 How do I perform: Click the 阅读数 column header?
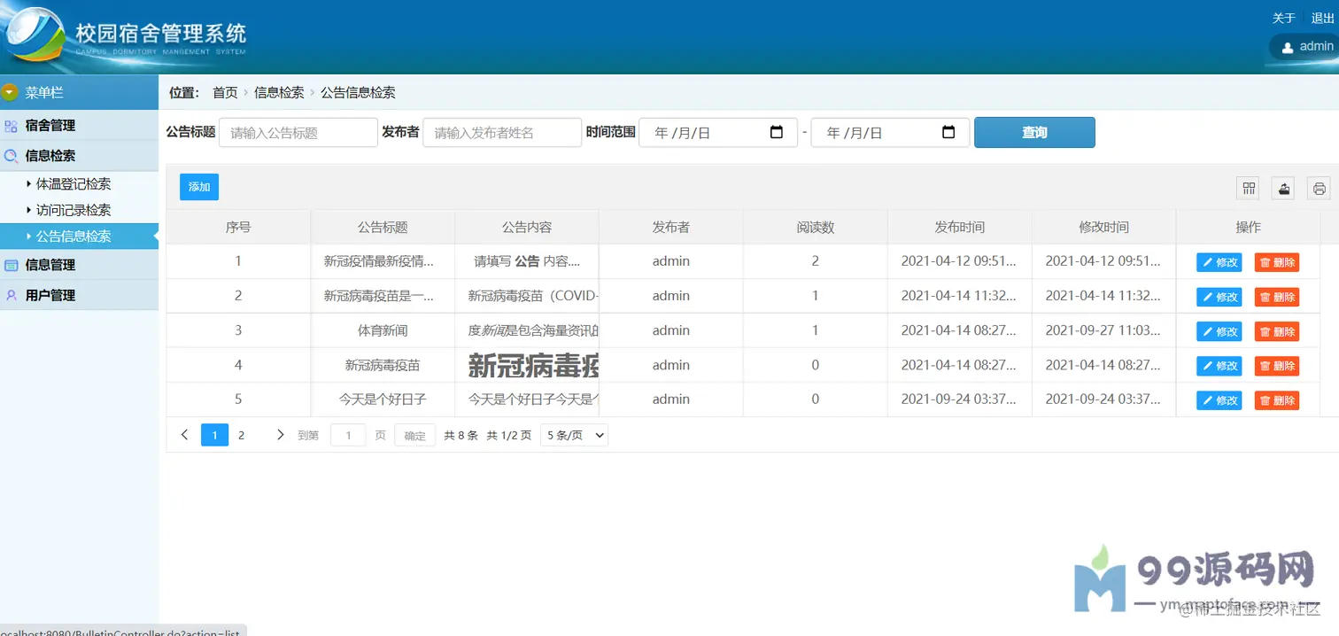click(x=816, y=227)
